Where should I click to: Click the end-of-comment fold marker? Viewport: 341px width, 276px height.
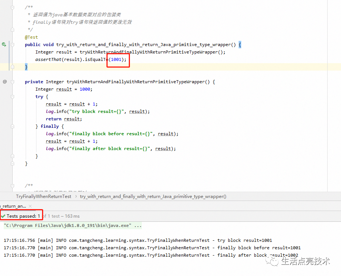coord(12,29)
